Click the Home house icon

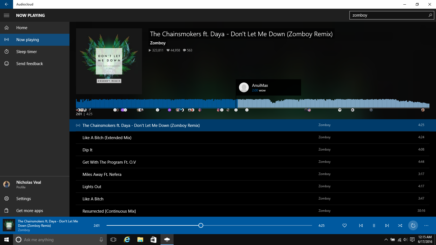click(x=7, y=28)
